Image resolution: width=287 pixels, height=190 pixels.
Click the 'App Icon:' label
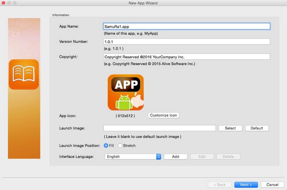(x=68, y=116)
